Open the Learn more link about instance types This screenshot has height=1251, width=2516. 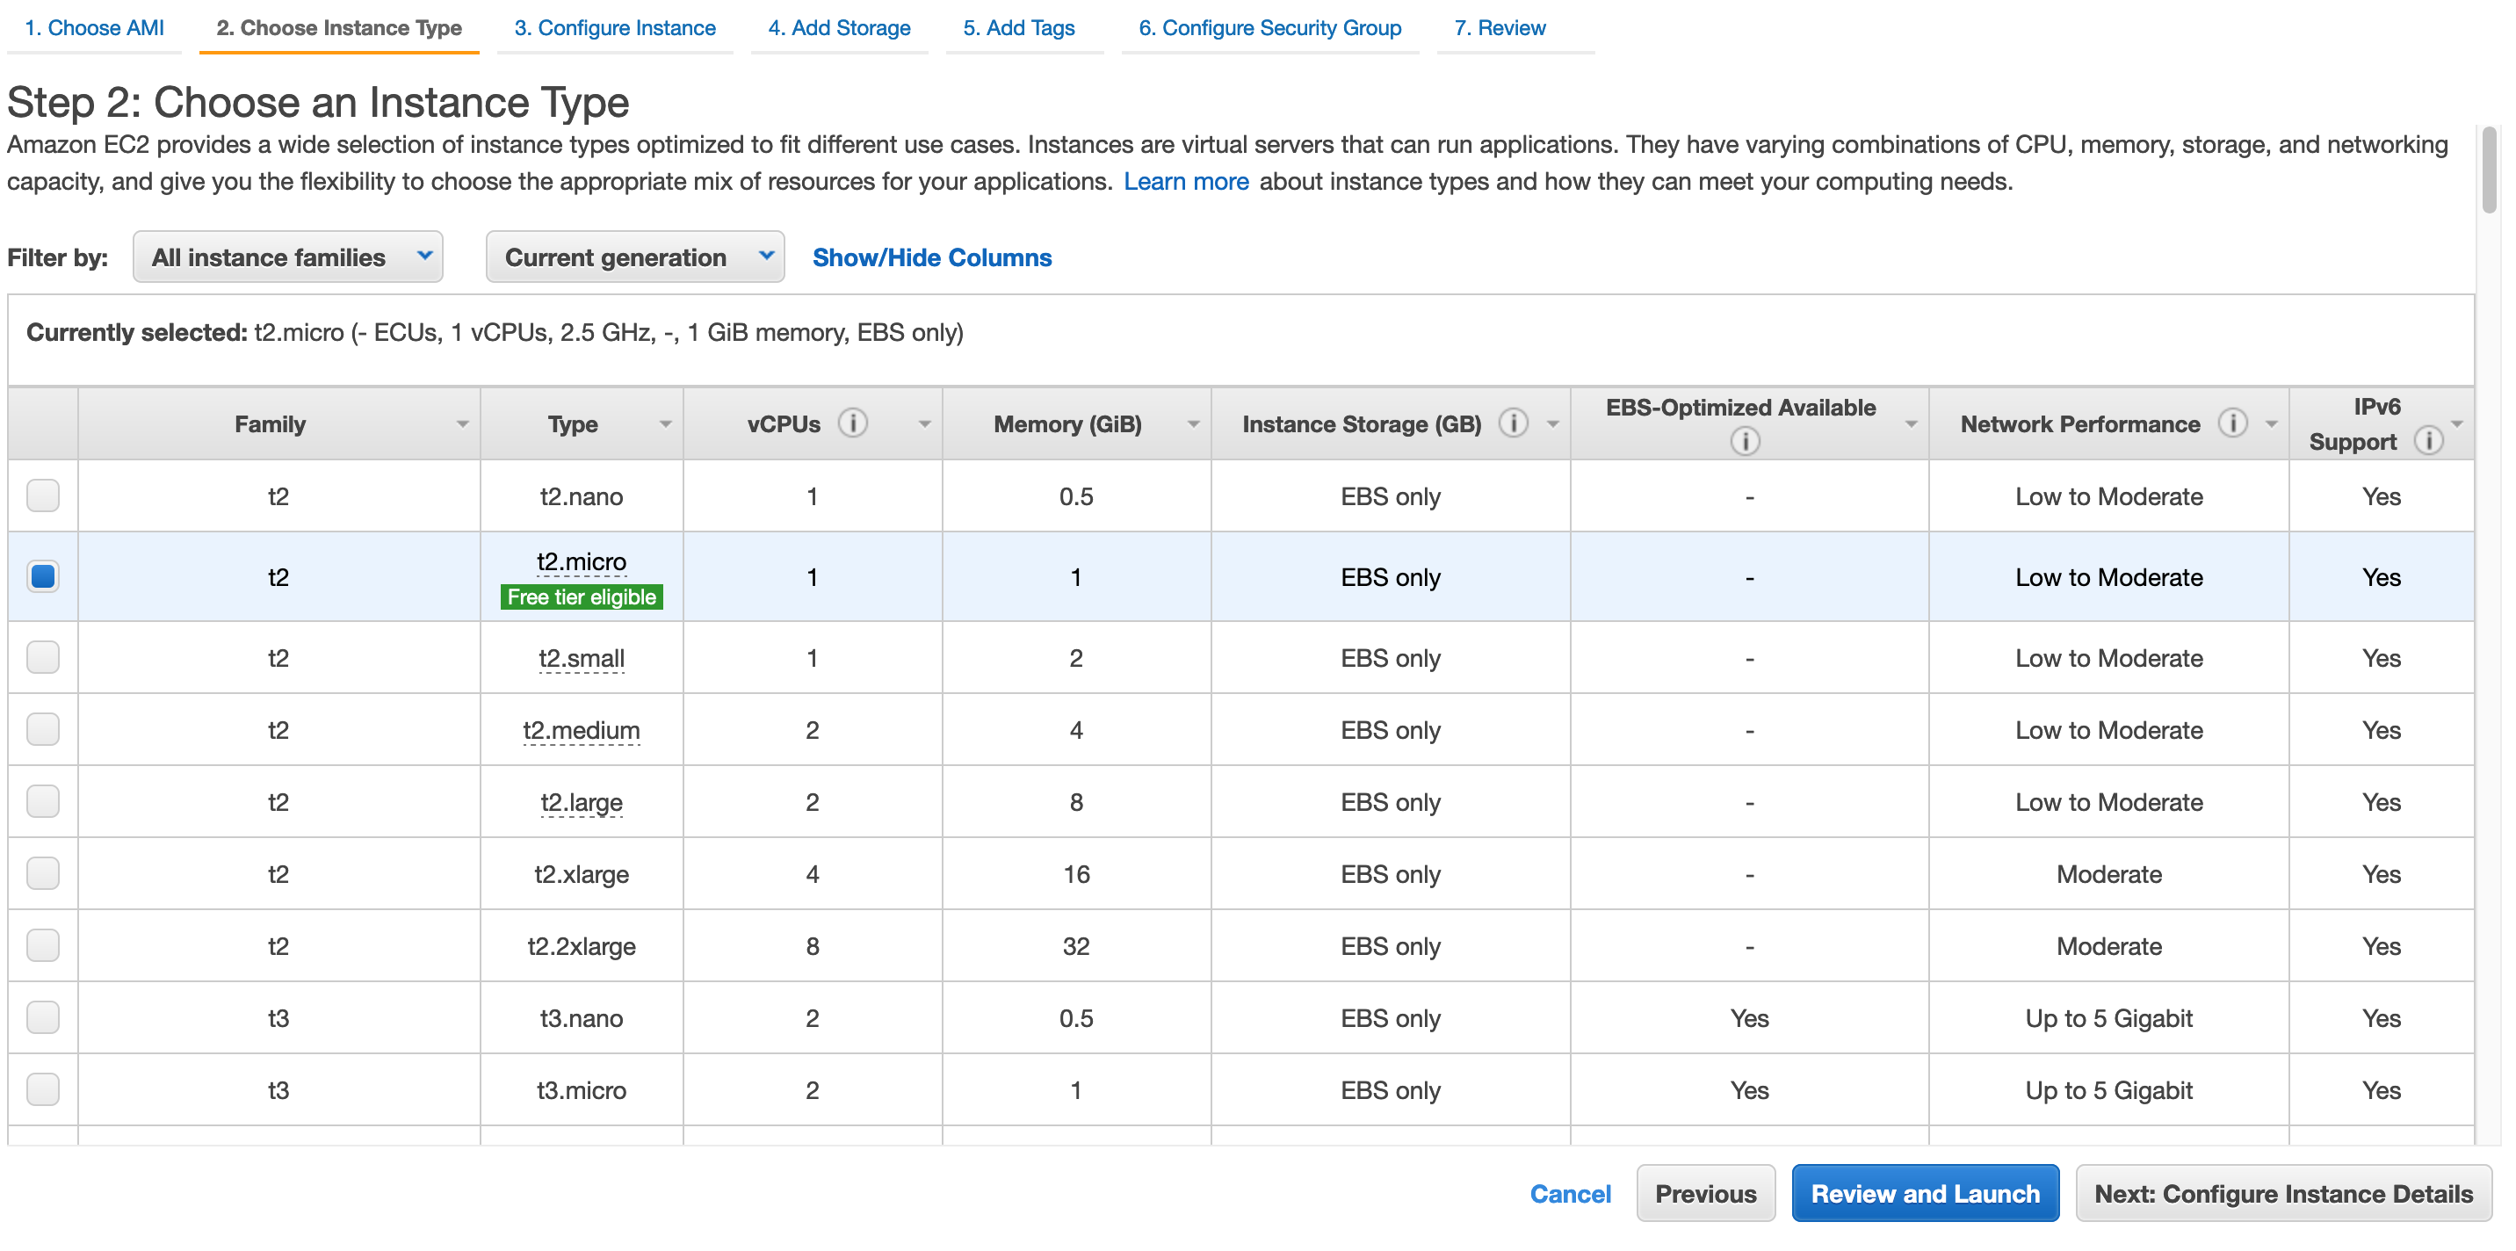coord(1186,181)
